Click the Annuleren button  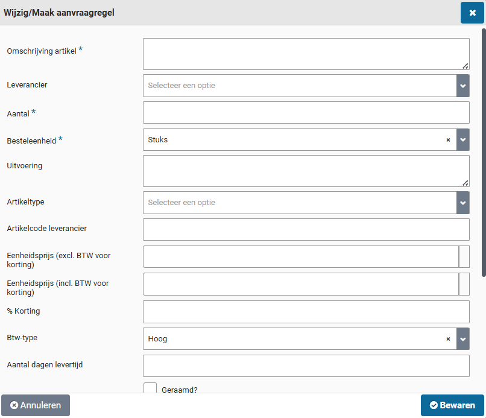point(36,405)
